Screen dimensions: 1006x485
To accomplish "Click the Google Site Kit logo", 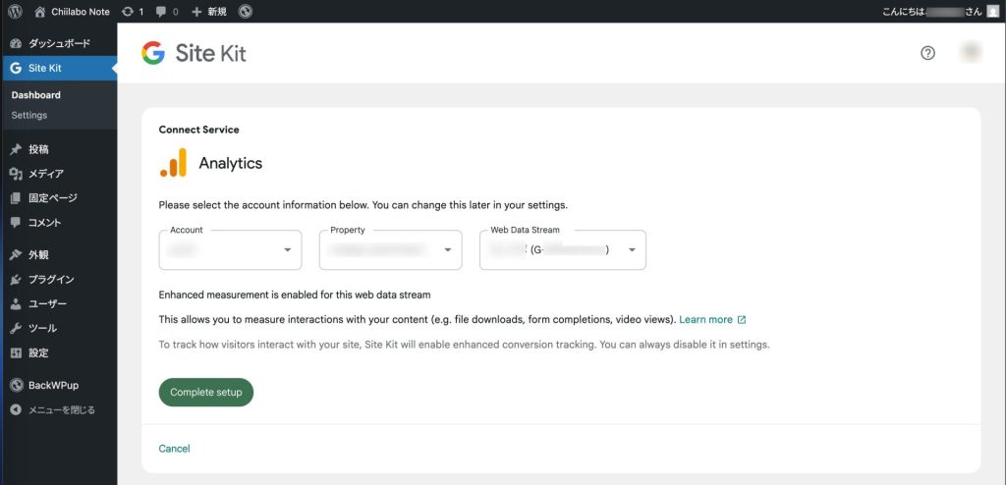I will tap(194, 54).
